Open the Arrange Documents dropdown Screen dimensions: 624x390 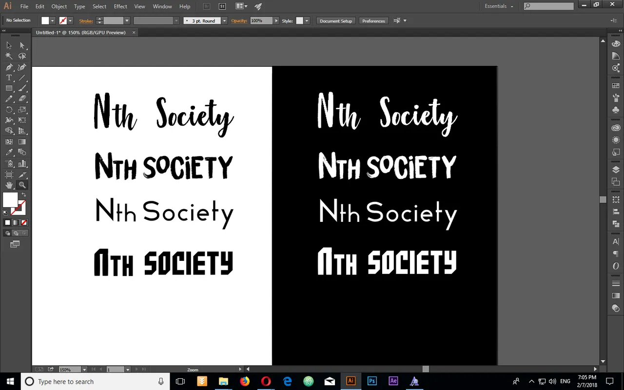tap(241, 6)
